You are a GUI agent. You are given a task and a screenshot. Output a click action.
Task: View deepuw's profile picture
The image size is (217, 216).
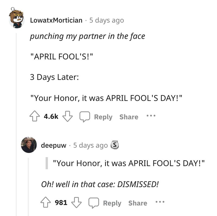(29, 145)
